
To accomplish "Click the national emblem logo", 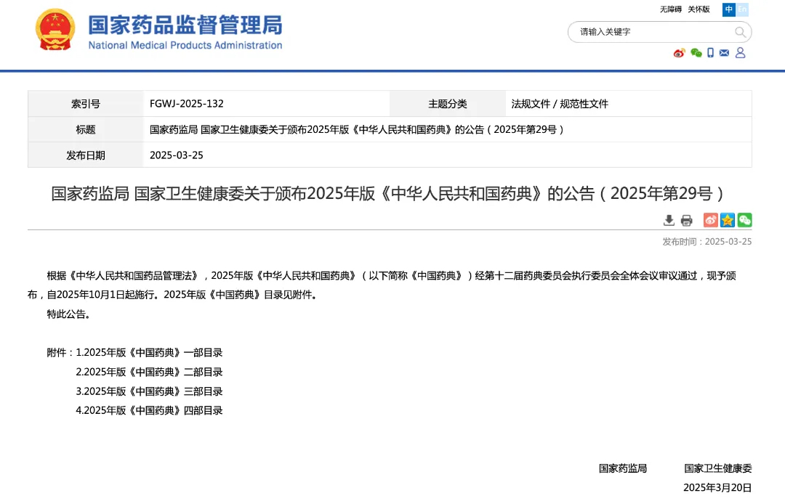I will [x=55, y=29].
